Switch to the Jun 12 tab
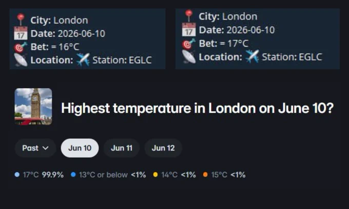This screenshot has width=349, height=209. coord(163,148)
